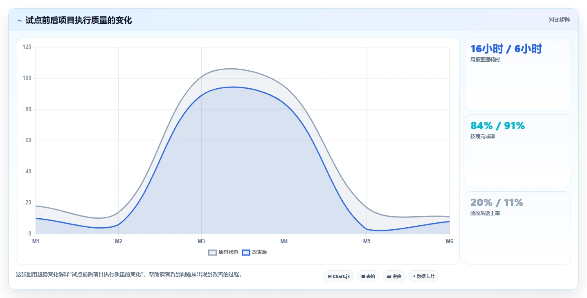
Task: Click the lightning icon beside the title
Action: point(20,20)
